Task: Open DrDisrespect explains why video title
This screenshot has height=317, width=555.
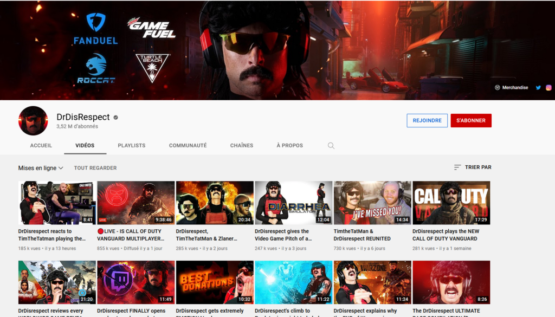Action: 365,312
